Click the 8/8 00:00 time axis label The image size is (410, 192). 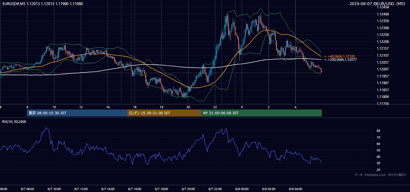(x=242, y=189)
